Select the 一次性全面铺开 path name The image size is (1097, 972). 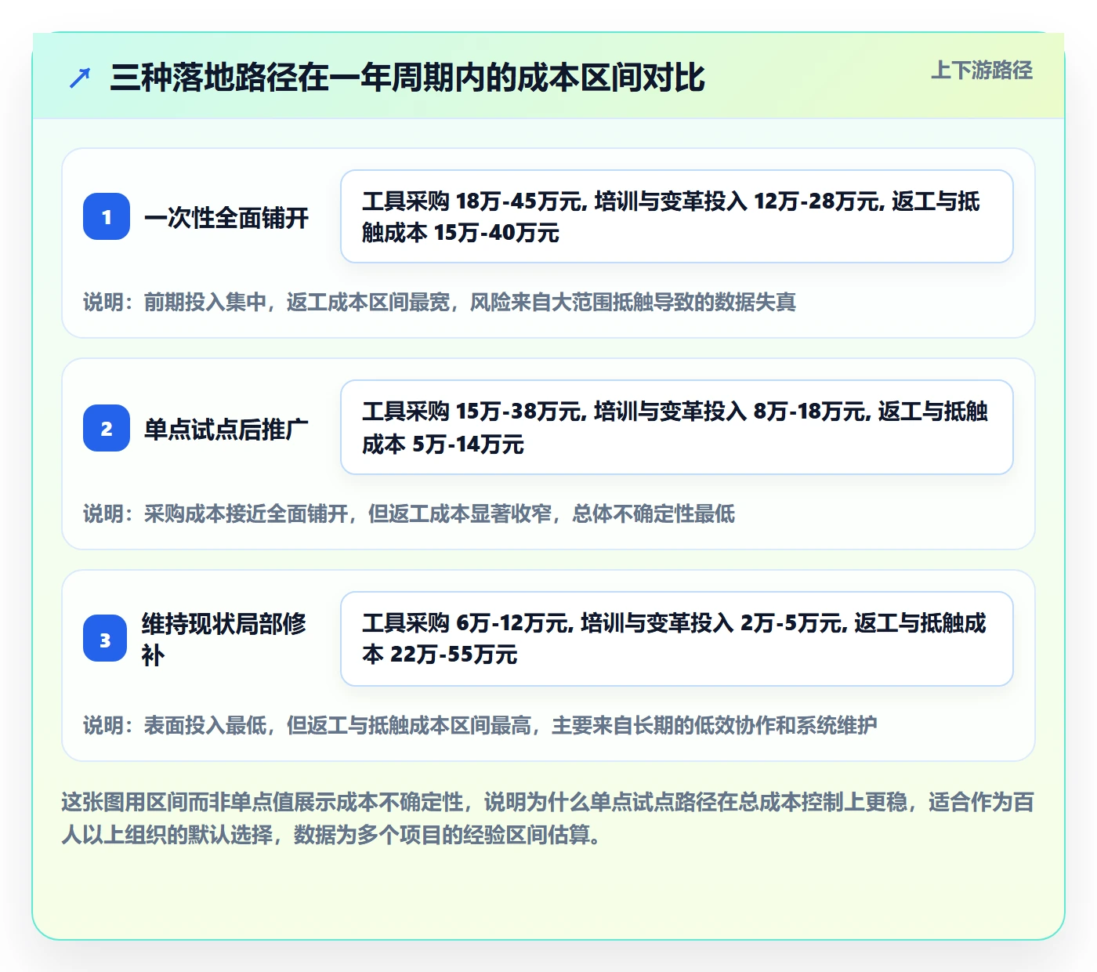[226, 217]
